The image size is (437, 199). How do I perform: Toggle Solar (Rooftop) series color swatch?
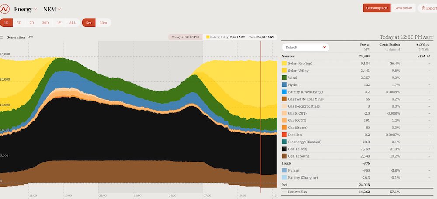(284, 64)
